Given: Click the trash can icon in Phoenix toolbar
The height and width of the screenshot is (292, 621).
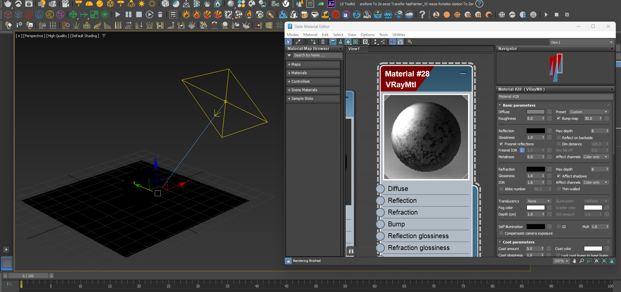Looking at the screenshot, I should [160, 14].
